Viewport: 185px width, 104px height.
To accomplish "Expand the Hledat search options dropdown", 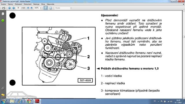I will [71, 8].
